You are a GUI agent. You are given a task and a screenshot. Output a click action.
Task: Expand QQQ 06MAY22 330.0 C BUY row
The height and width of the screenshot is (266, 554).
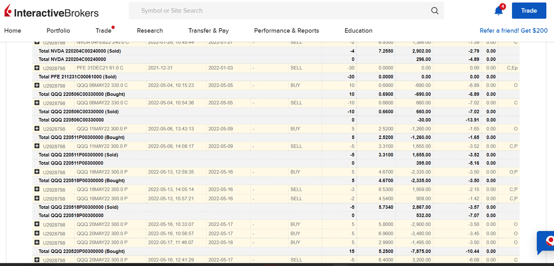37,85
